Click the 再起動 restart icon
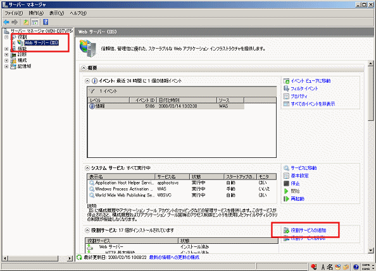Screen dimensions: 376x271 (286, 199)
